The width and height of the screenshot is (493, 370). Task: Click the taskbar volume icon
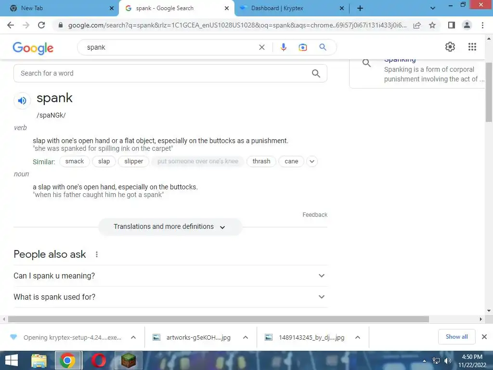447,361
